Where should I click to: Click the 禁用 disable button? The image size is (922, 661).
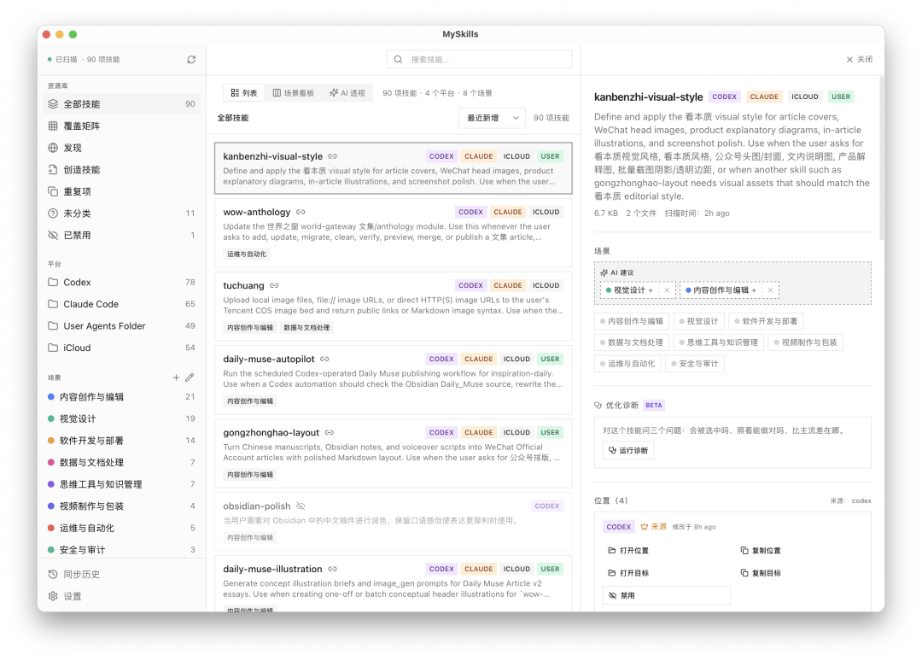(666, 595)
